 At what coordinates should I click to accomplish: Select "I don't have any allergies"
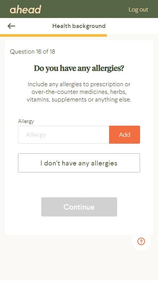click(x=79, y=163)
